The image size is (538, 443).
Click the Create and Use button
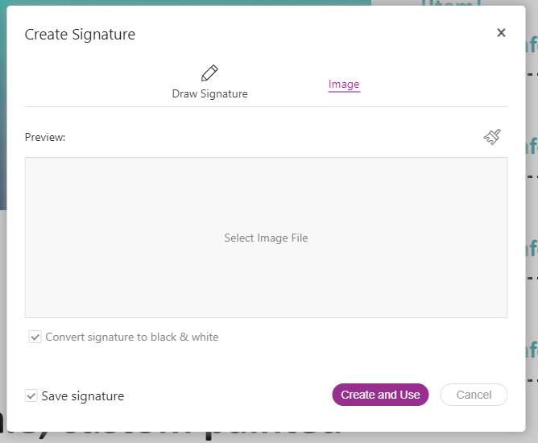point(380,395)
